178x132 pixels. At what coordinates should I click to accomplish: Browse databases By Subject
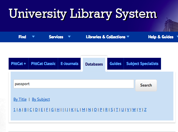(x=41, y=99)
